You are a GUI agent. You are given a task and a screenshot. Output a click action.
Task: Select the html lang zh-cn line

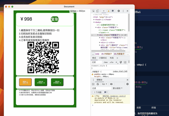[x=103, y=17]
